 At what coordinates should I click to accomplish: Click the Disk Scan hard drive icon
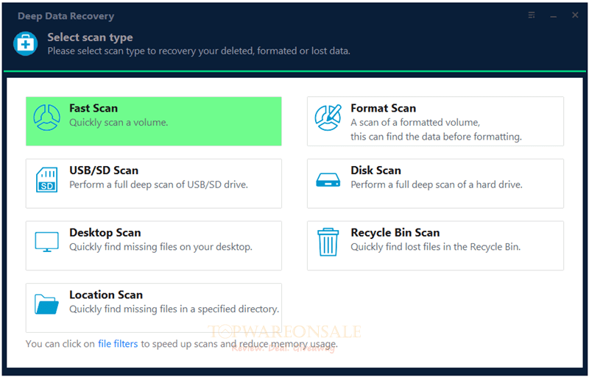[x=328, y=180]
